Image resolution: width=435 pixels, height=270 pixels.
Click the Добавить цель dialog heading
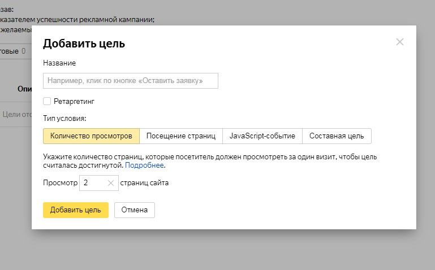pos(84,43)
